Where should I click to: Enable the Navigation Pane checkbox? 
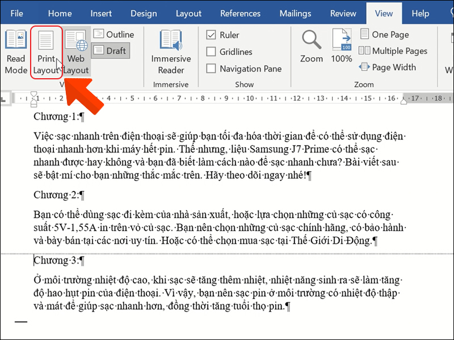pyautogui.click(x=211, y=69)
